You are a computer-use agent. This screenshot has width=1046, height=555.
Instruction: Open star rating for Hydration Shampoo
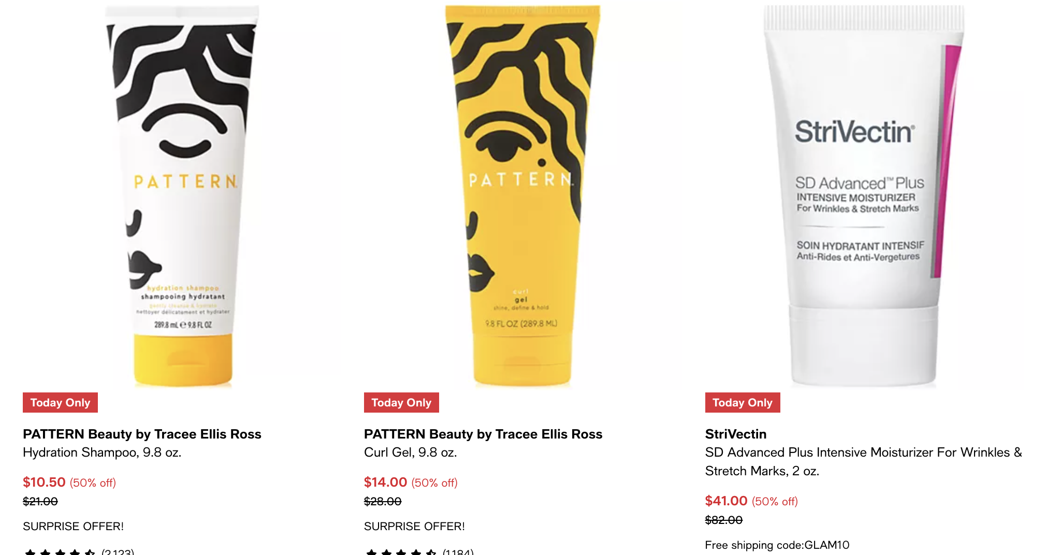79,551
